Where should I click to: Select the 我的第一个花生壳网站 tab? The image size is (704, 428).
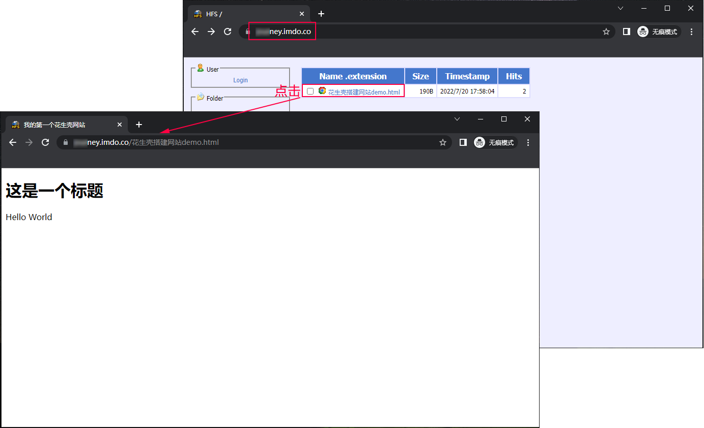click(x=61, y=125)
